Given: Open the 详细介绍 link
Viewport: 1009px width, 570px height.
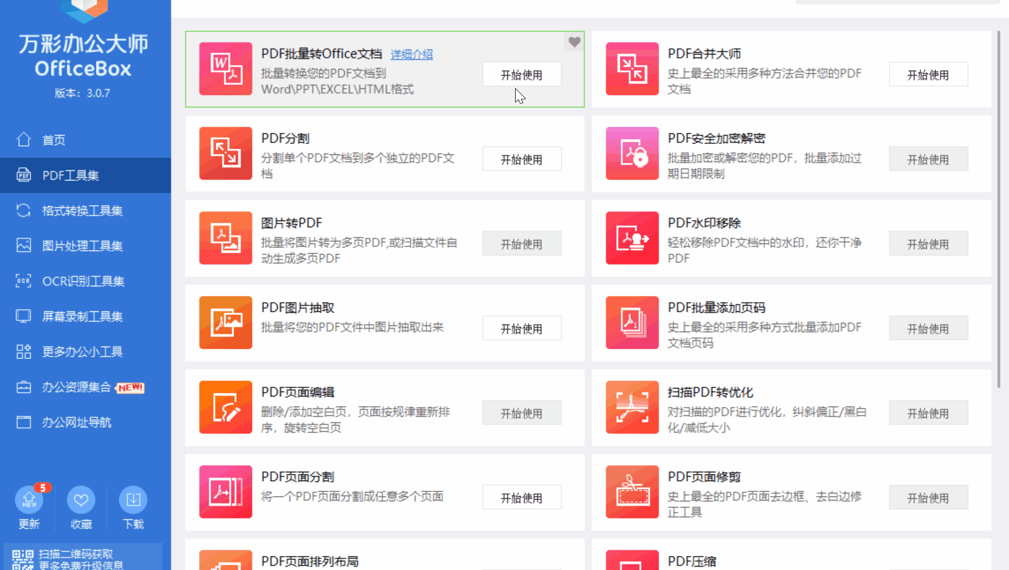Looking at the screenshot, I should (412, 54).
